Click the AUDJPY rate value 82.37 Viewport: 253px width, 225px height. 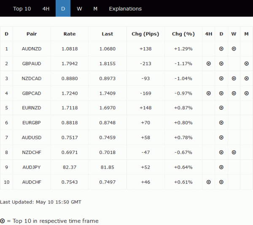(x=69, y=167)
